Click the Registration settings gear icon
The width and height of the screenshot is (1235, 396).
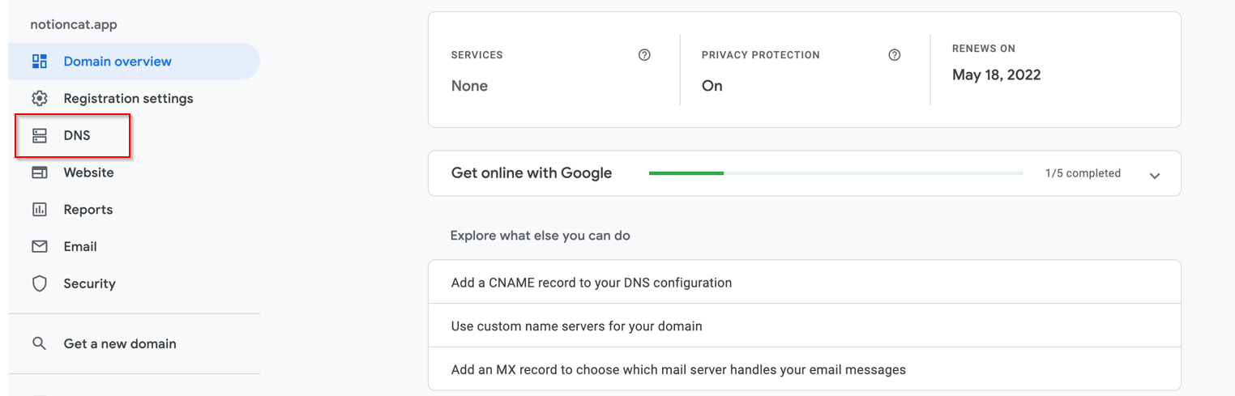click(x=39, y=99)
